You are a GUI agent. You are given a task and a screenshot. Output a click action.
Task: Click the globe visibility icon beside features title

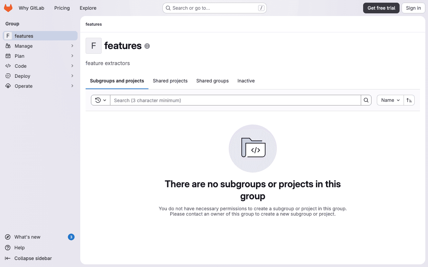[147, 46]
